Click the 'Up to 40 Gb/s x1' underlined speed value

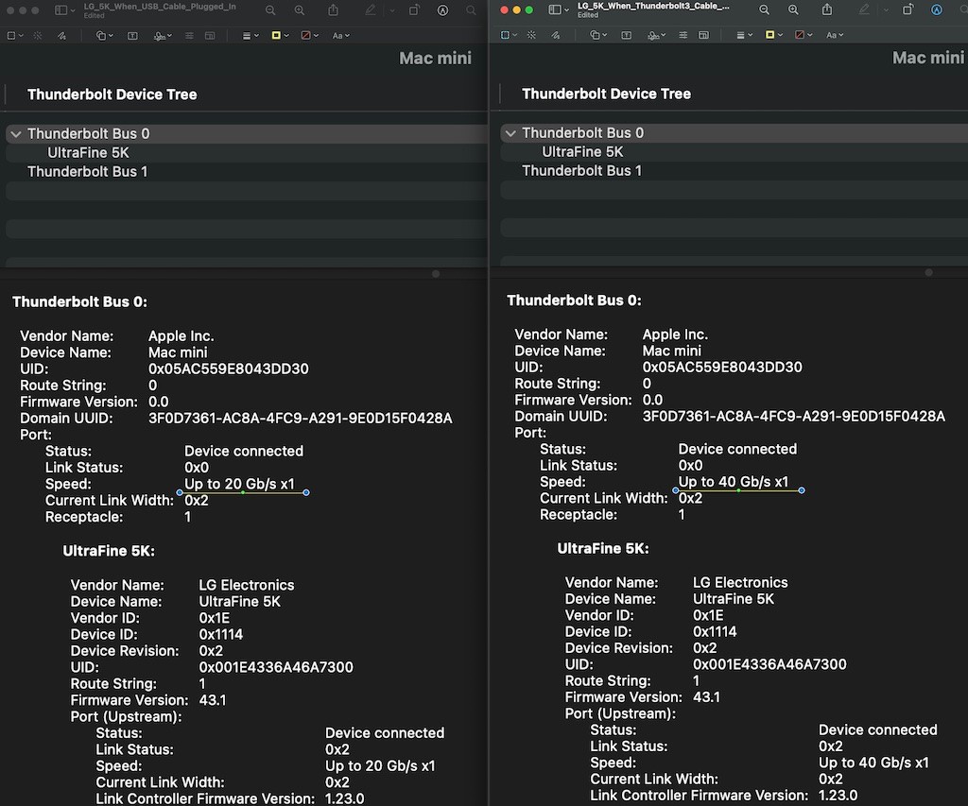[734, 481]
